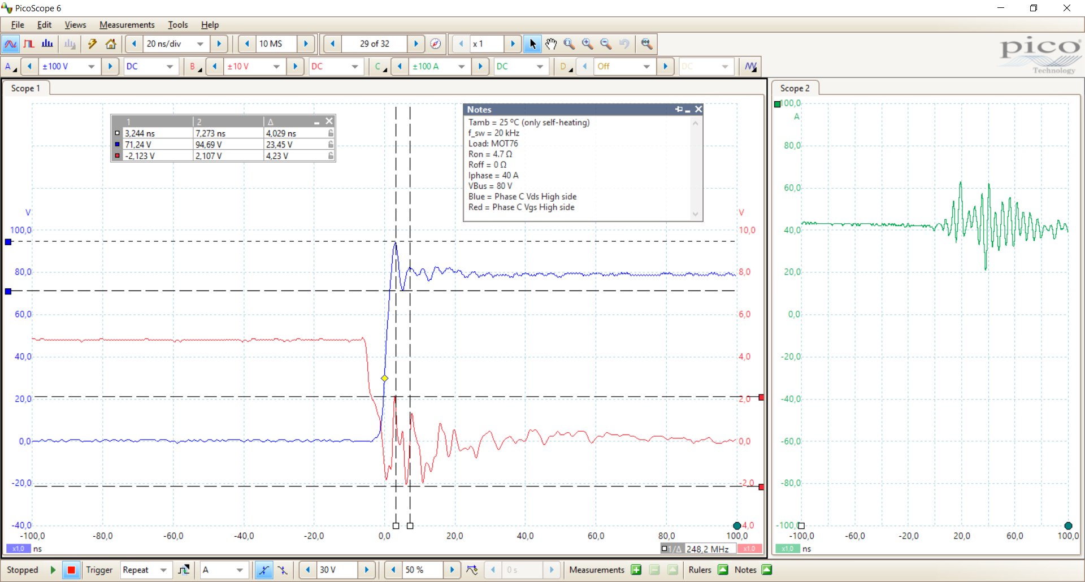Lock the time ruler row
1085x582 pixels.
pyautogui.click(x=331, y=133)
